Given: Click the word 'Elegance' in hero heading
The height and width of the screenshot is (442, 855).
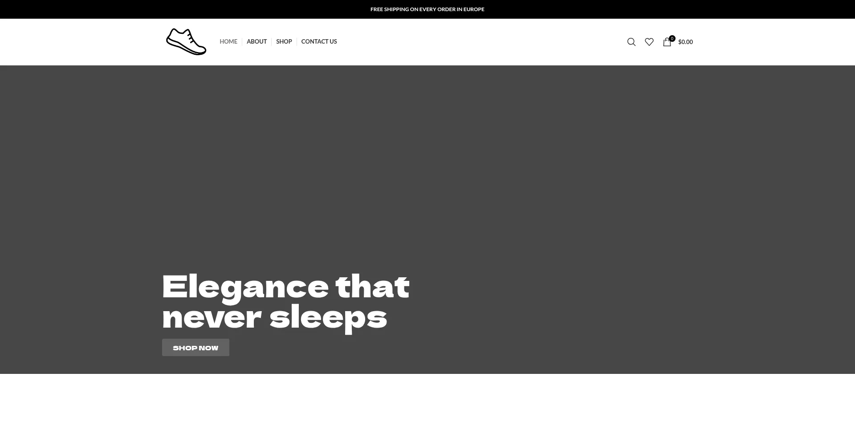Looking at the screenshot, I should click(x=245, y=288).
